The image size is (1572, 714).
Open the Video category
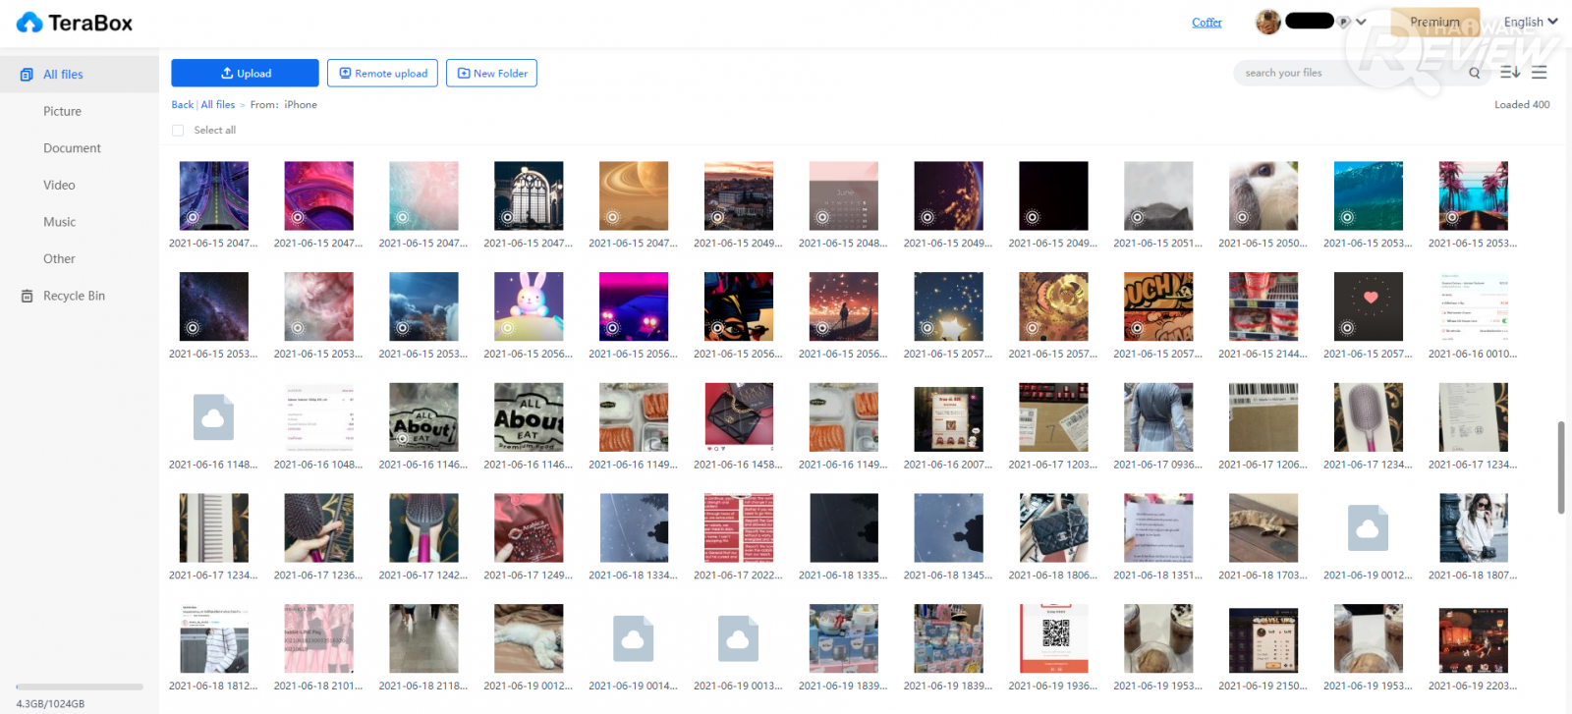59,186
